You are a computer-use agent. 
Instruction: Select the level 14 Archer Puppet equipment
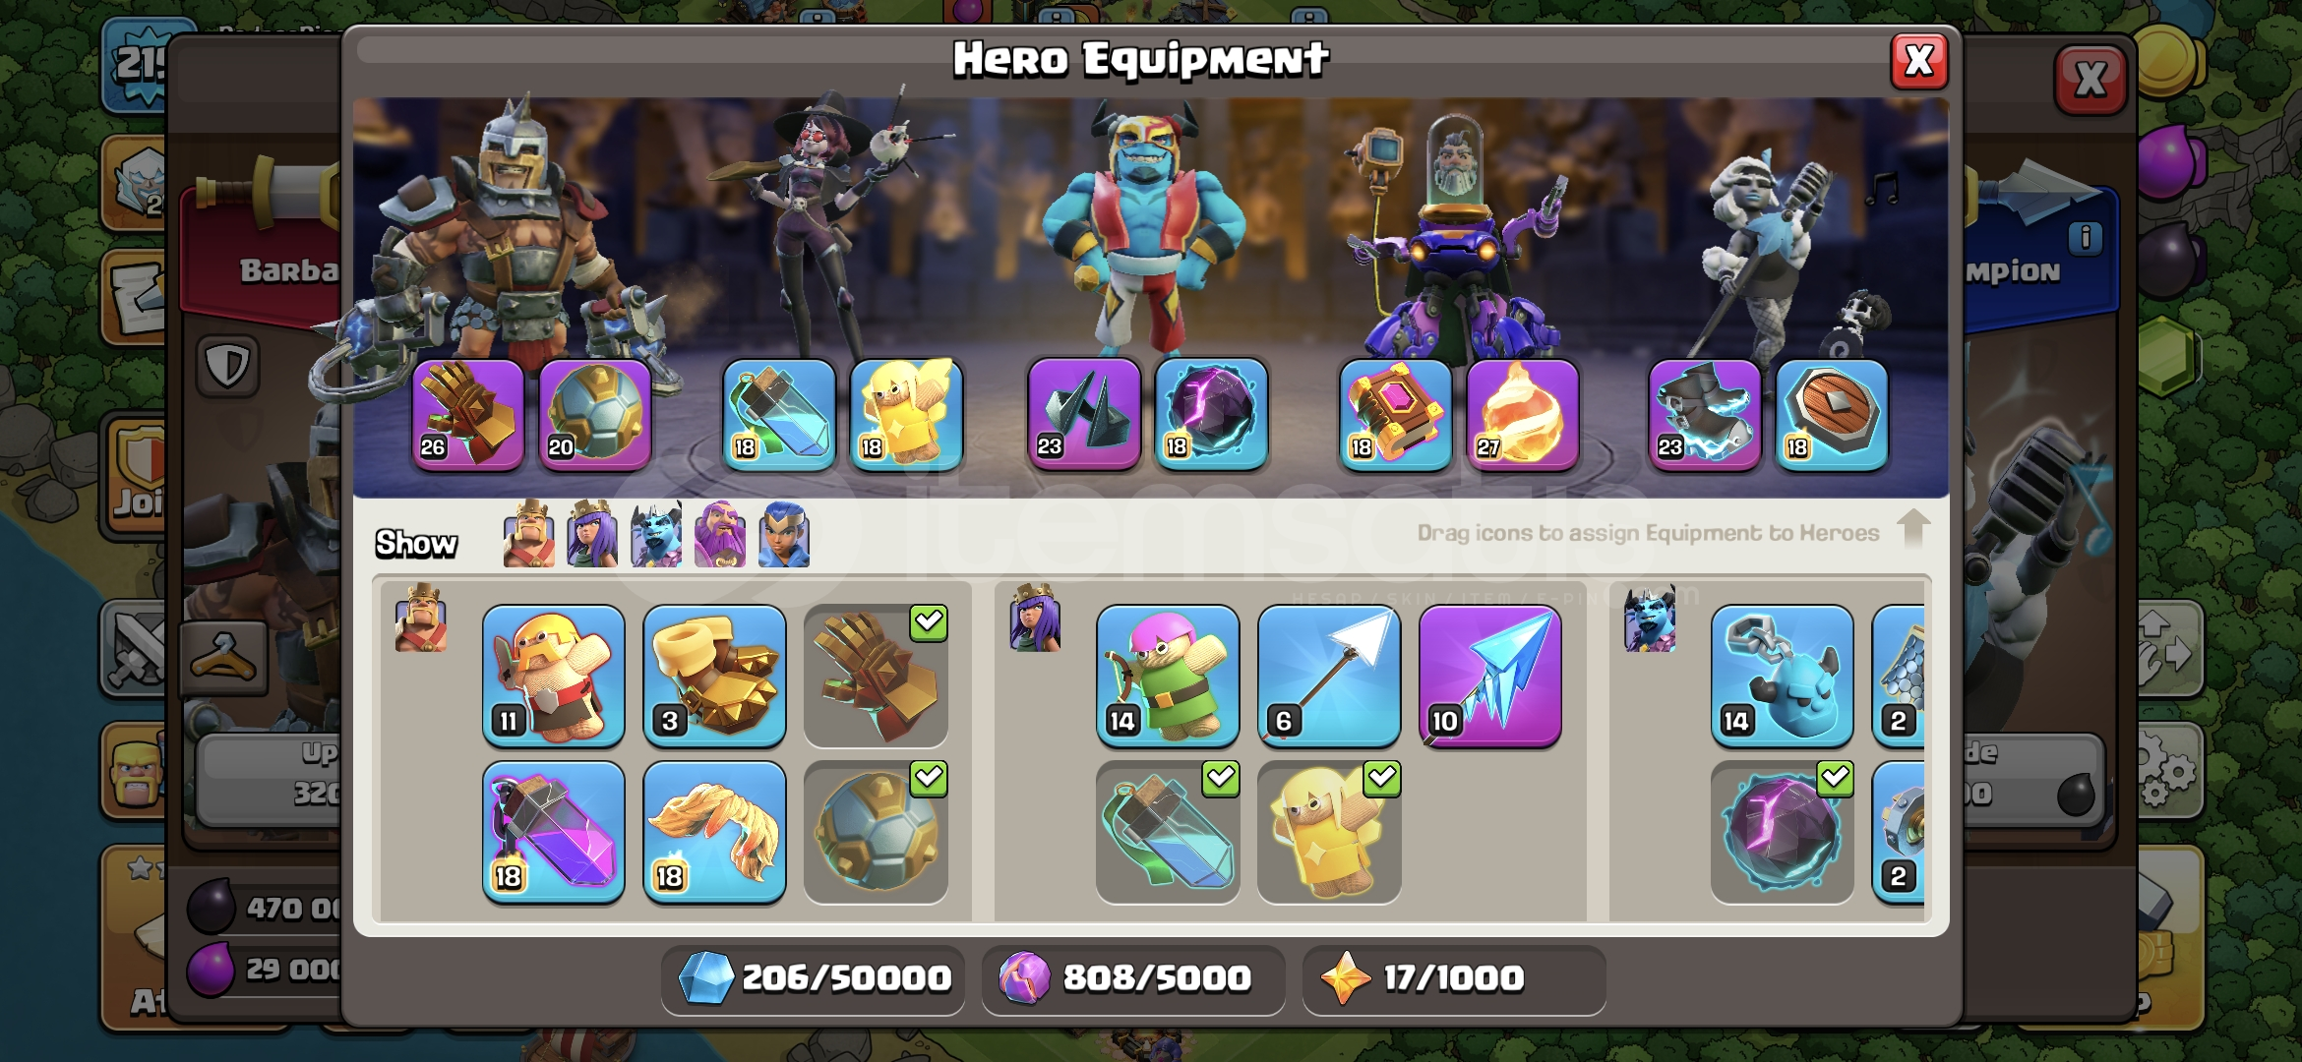[1168, 676]
